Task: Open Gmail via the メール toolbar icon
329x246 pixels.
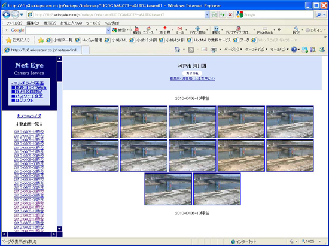Action: tap(179, 31)
